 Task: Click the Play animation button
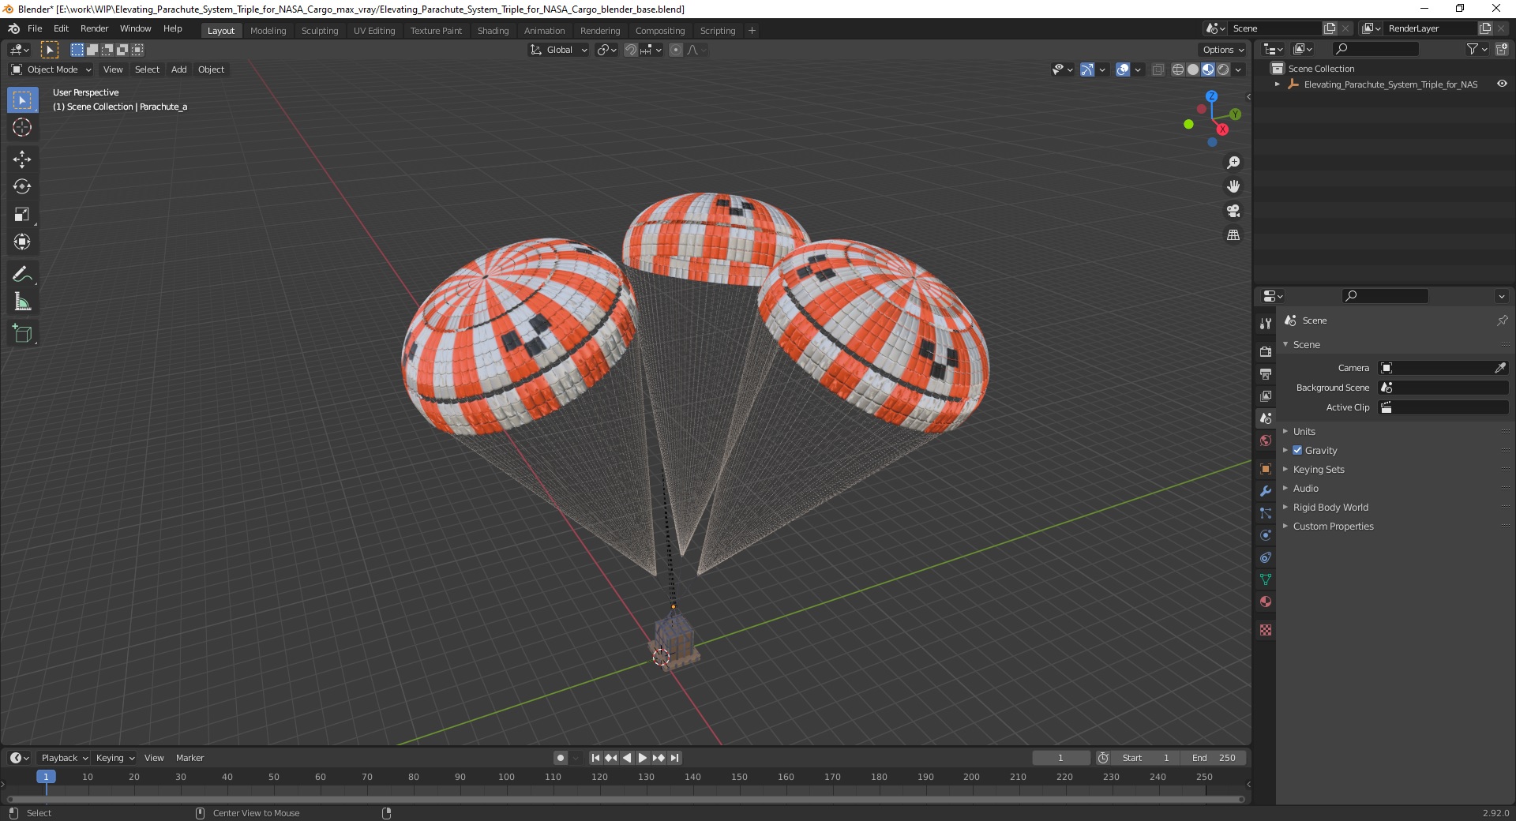coord(643,758)
